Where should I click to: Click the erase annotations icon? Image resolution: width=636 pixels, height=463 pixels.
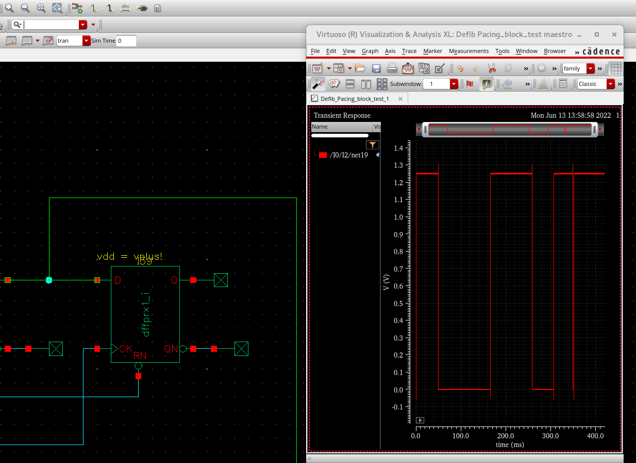[x=48, y=41]
